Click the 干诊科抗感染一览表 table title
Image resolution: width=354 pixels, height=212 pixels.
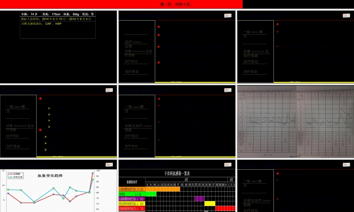pyautogui.click(x=177, y=173)
